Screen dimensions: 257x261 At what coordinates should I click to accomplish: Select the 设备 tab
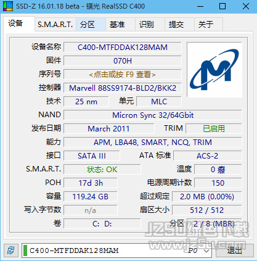[19, 24]
